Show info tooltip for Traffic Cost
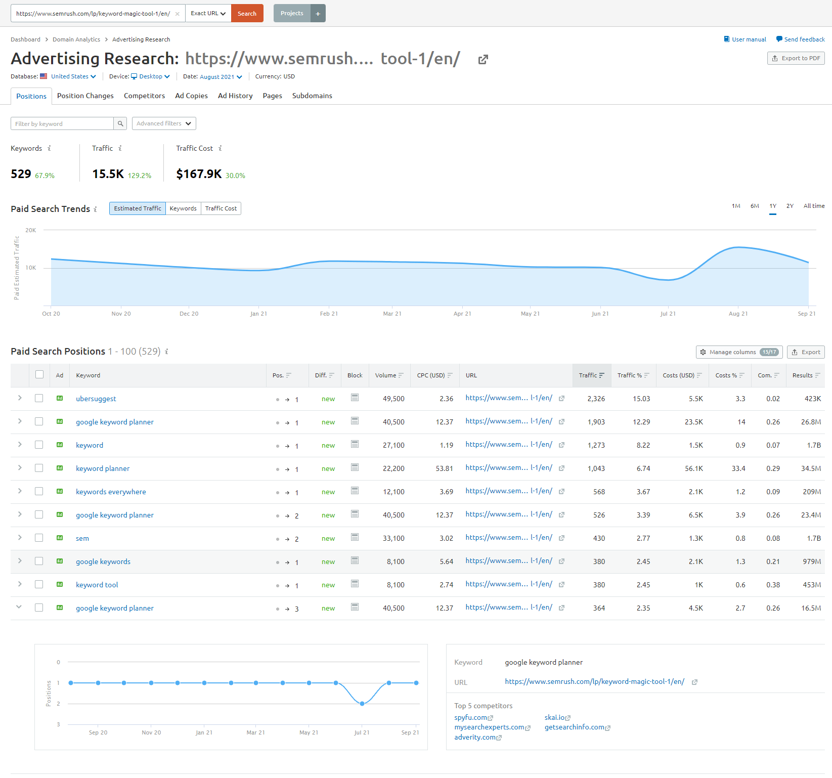The height and width of the screenshot is (778, 832). (220, 148)
